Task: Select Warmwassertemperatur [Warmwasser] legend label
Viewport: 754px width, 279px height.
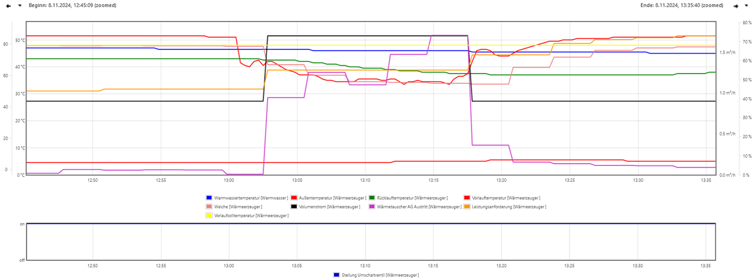Action: pos(252,198)
